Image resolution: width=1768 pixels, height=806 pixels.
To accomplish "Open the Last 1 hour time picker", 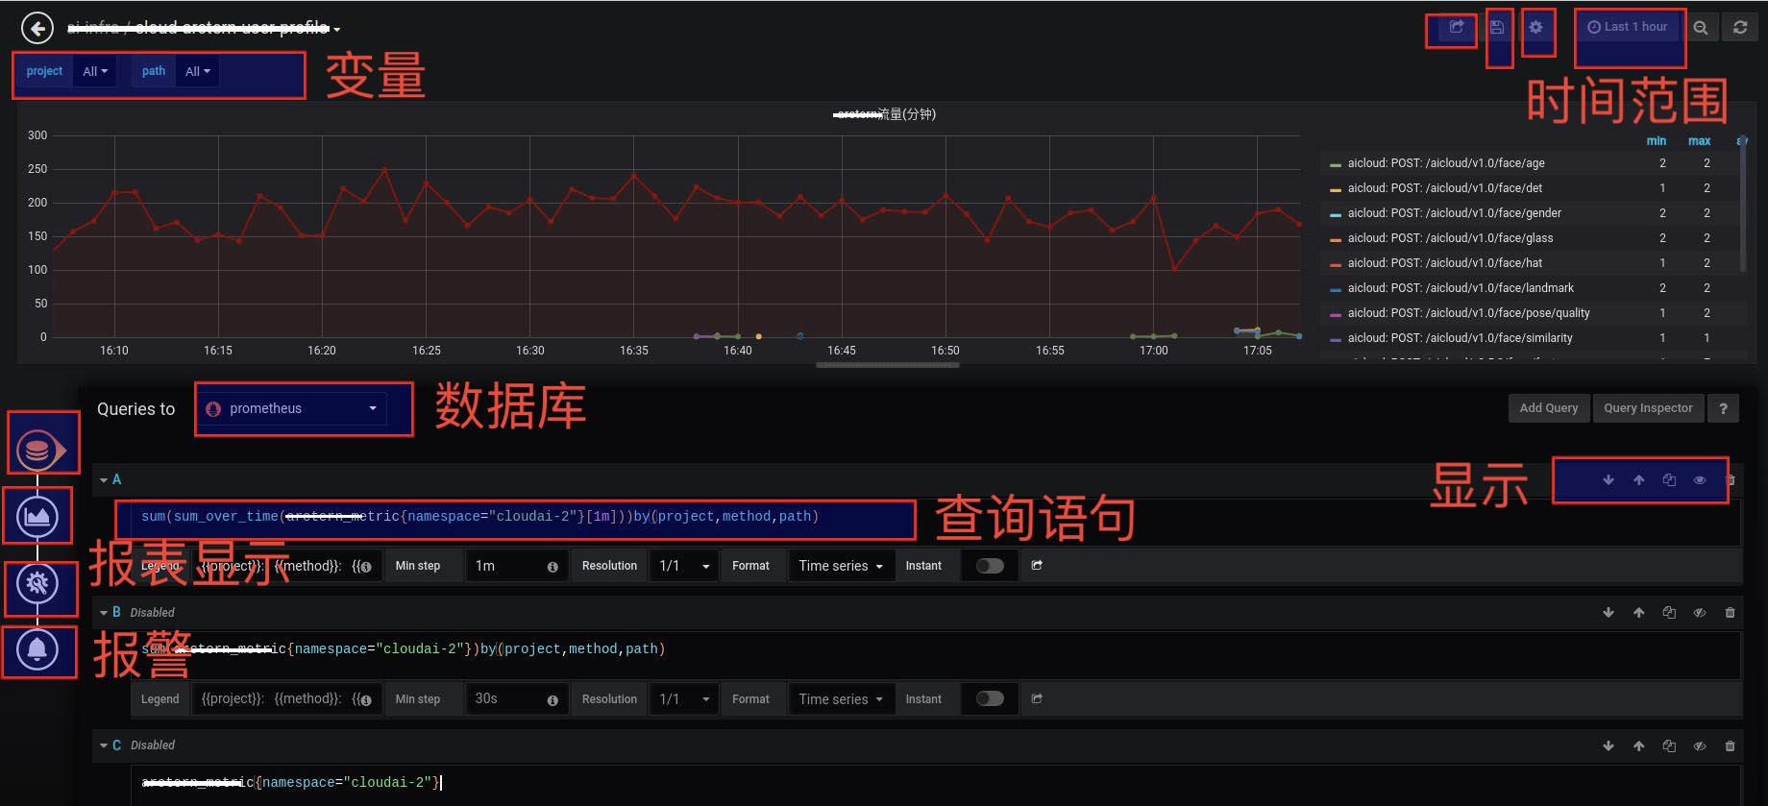I will pos(1628,27).
